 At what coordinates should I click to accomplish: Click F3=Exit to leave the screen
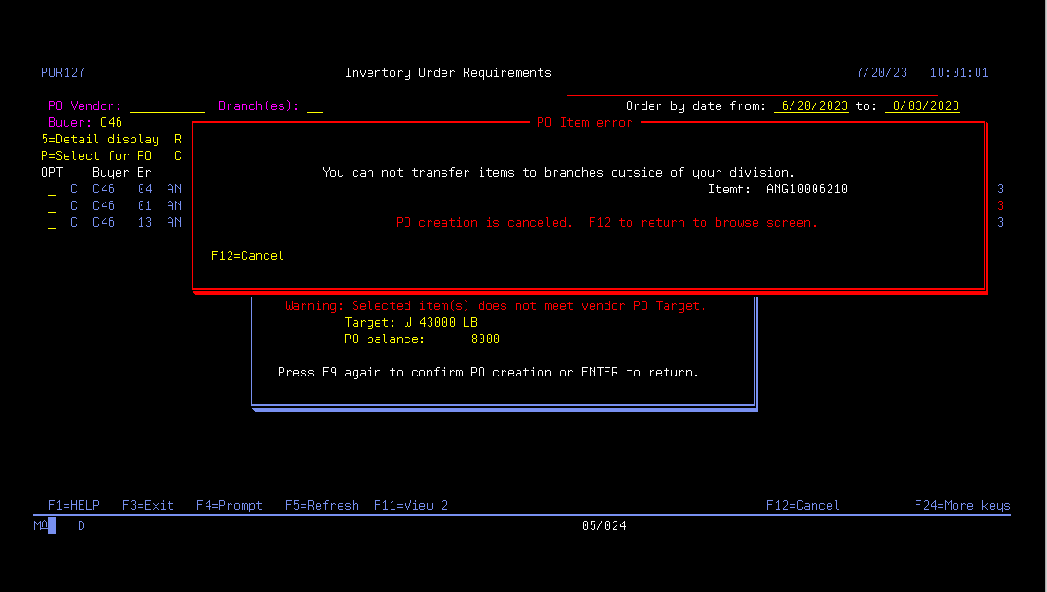148,506
